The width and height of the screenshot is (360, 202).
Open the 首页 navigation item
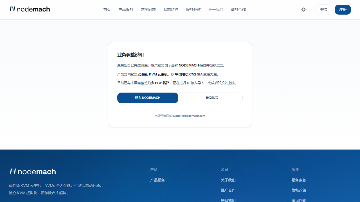pos(107,10)
